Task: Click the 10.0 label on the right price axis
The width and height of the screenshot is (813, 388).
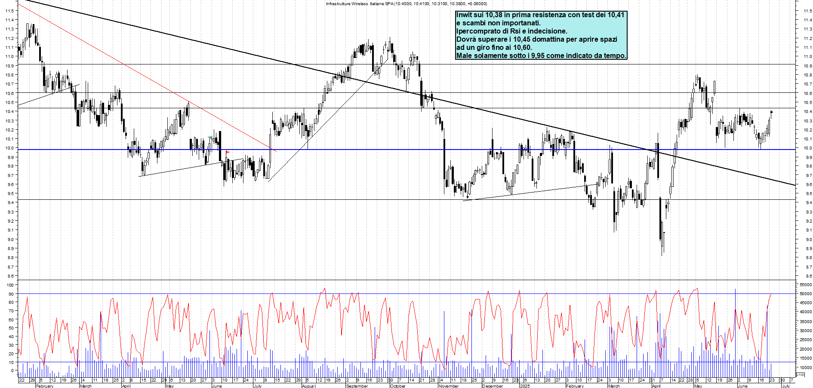Action: pos(808,148)
